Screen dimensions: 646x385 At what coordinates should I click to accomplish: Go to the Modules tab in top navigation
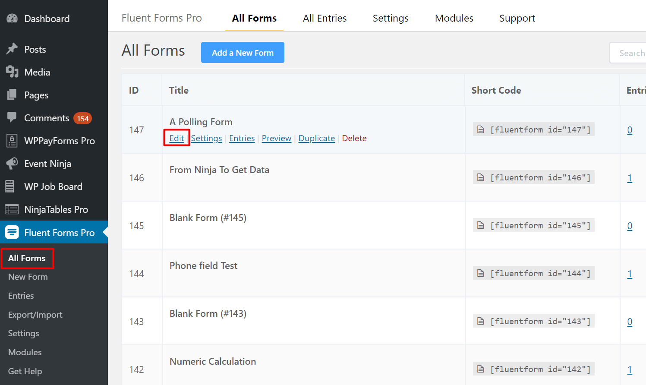(454, 18)
